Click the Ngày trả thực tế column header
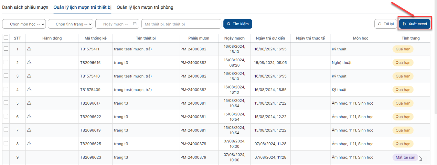The height and width of the screenshot is (165, 437). click(310, 38)
